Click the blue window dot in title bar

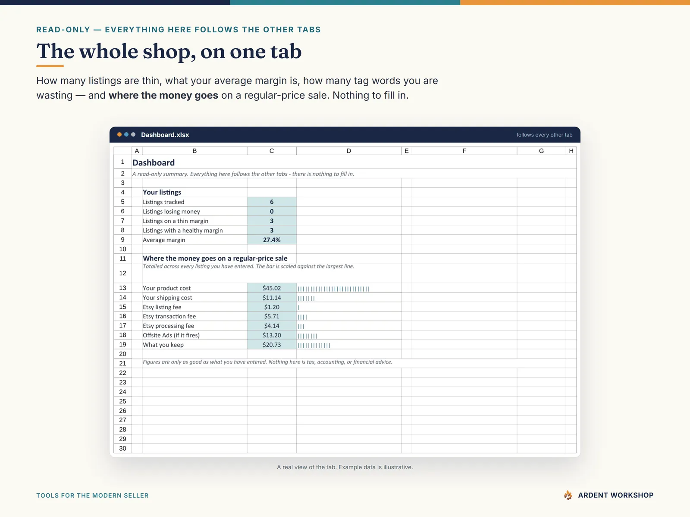126,134
